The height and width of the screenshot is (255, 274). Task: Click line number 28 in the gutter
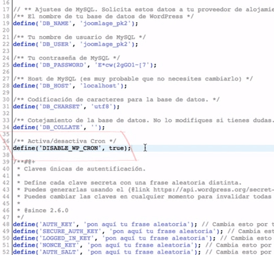point(6,86)
